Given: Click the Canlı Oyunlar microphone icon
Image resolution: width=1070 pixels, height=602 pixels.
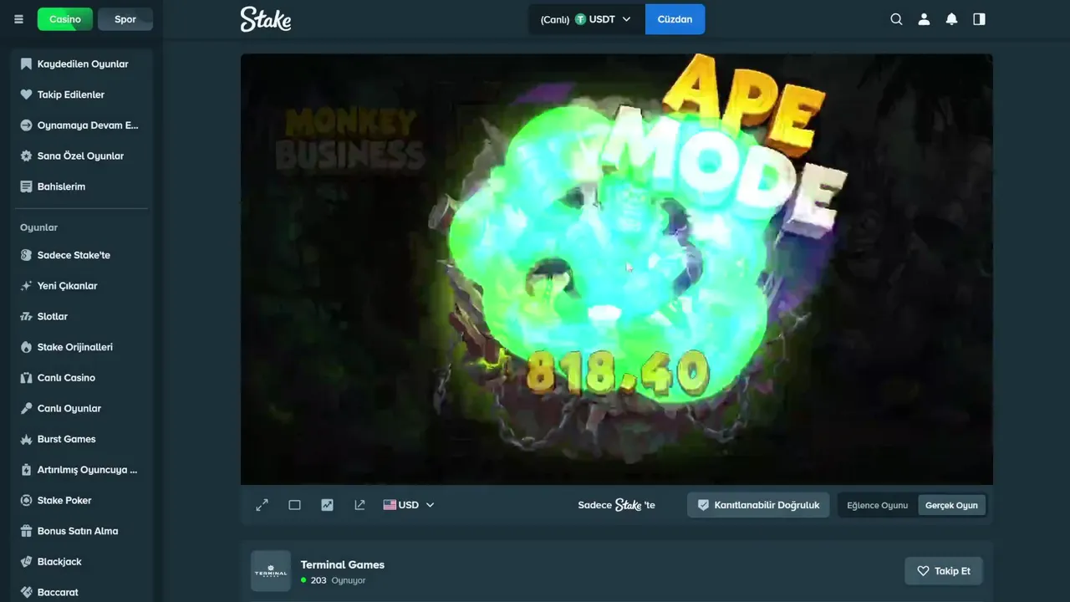Looking at the screenshot, I should [26, 408].
